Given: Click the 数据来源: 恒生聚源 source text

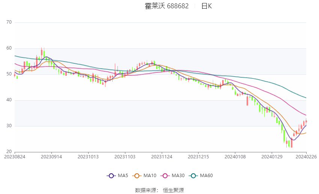Looking at the screenshot, I should click(159, 190).
